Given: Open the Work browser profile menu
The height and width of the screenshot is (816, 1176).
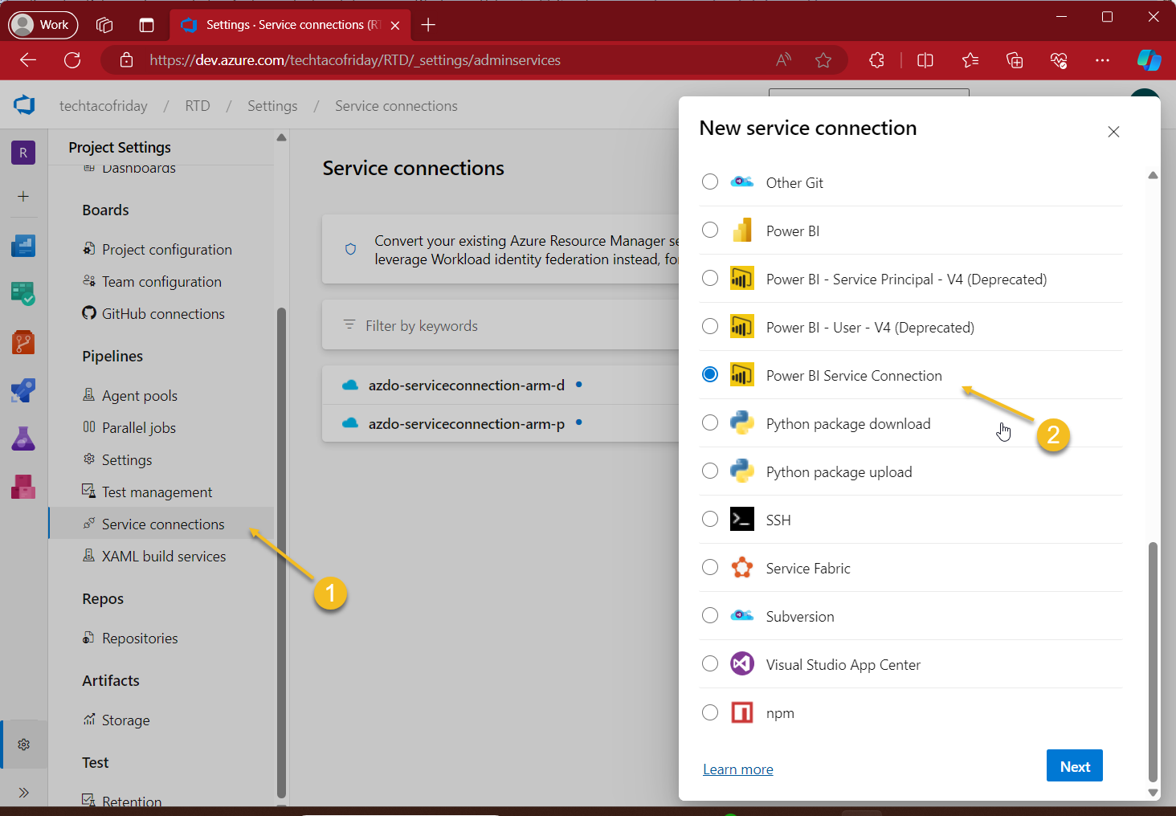Looking at the screenshot, I should point(42,24).
